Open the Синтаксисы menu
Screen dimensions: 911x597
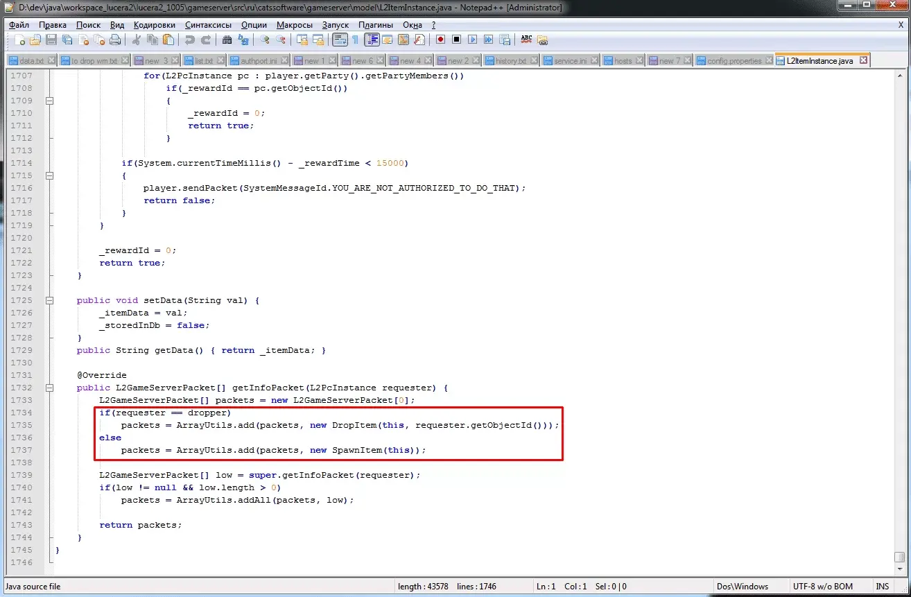[208, 24]
